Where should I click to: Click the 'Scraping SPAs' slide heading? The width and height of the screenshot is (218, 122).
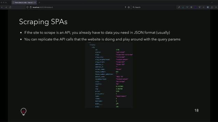43,22
